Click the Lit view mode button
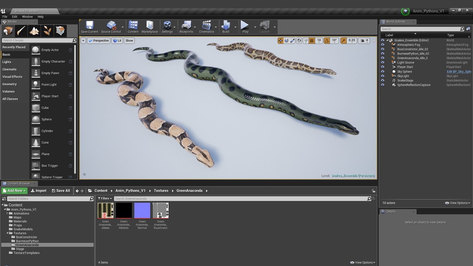The height and width of the screenshot is (266, 473). [117, 41]
